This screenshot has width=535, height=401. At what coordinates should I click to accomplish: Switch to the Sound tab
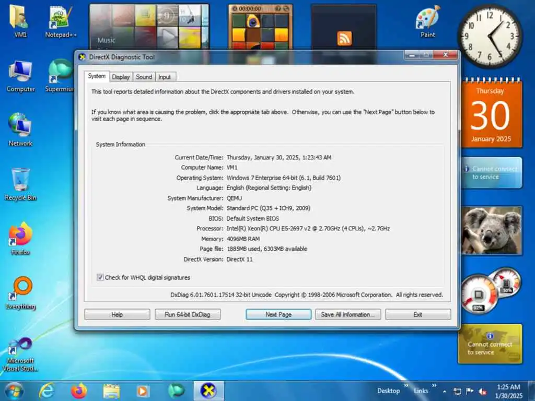(144, 77)
